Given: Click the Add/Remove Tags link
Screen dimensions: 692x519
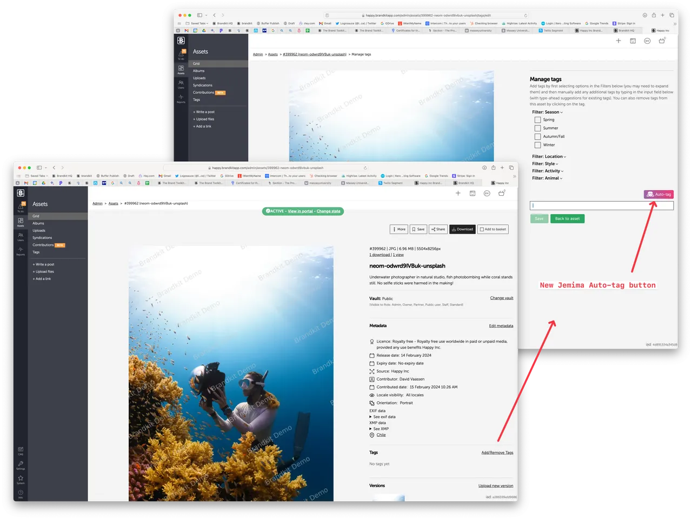Looking at the screenshot, I should [497, 453].
